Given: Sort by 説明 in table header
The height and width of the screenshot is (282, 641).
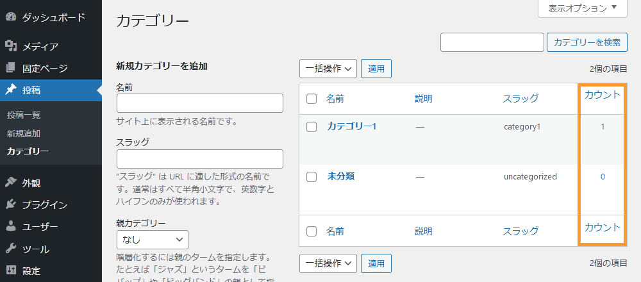Looking at the screenshot, I should (424, 99).
